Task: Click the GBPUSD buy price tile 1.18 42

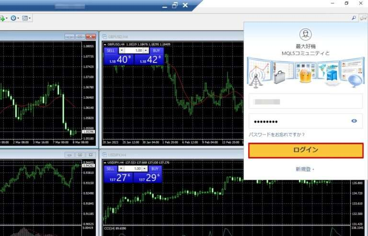Action: tap(149, 59)
